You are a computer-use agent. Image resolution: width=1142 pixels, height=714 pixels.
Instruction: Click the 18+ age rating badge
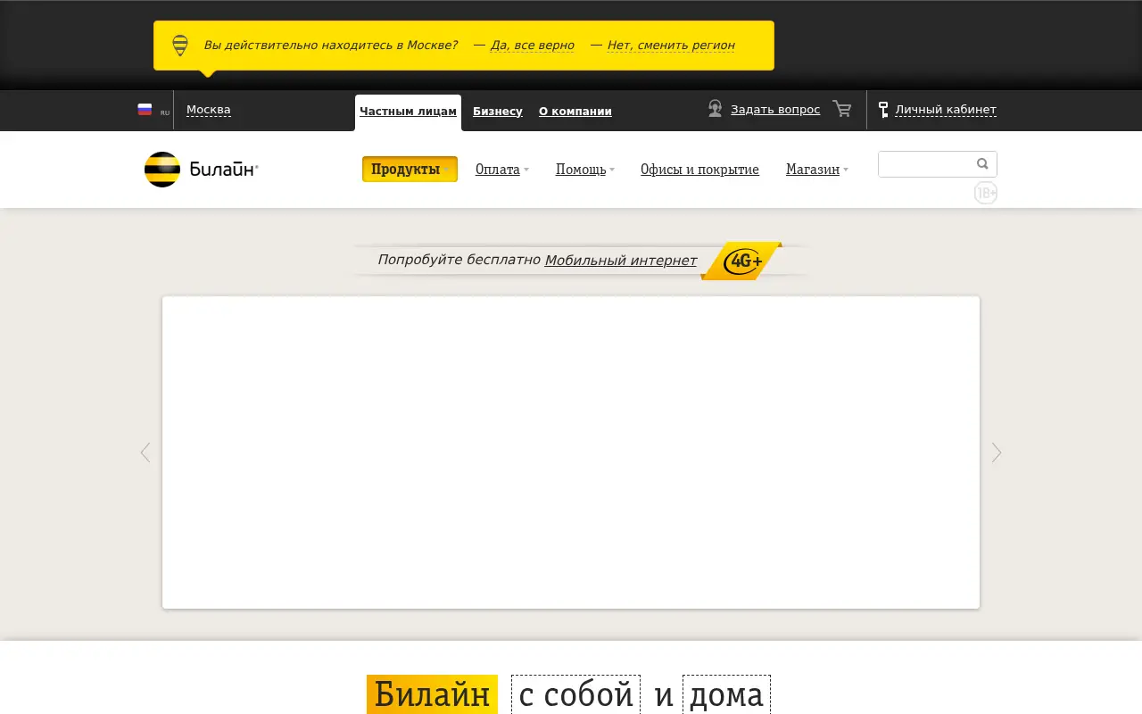coord(986,193)
